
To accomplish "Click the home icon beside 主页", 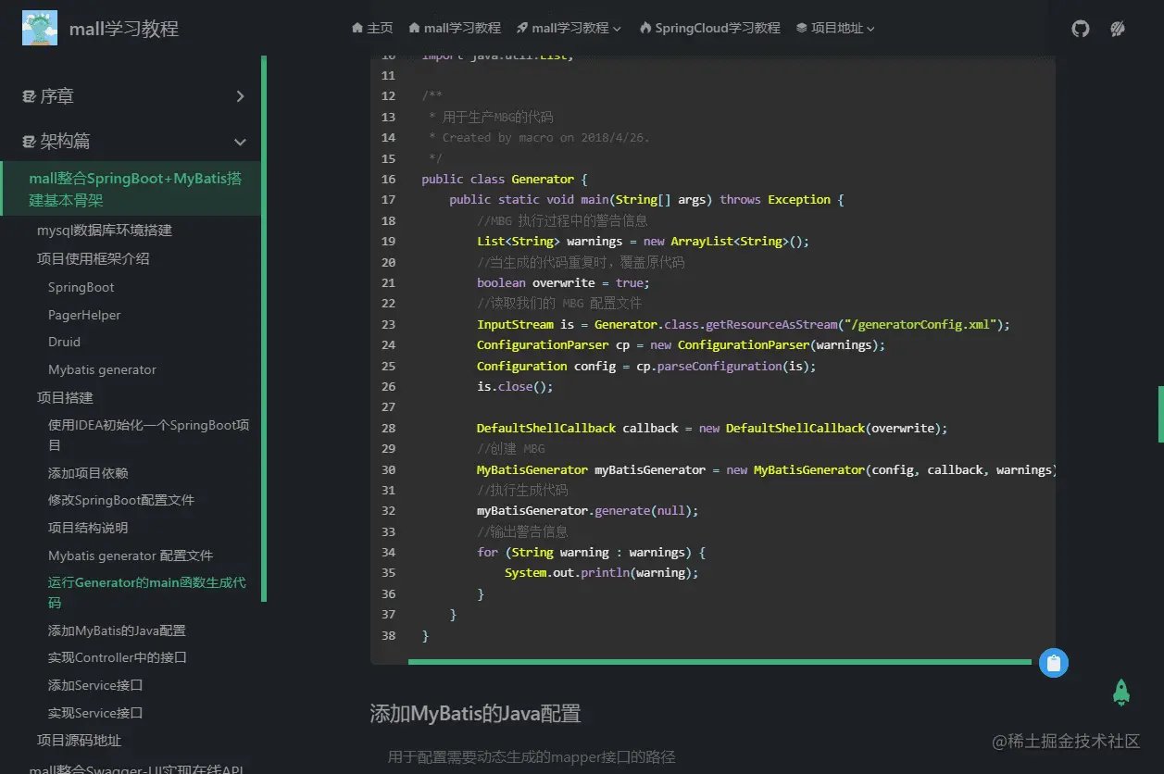I will click(357, 29).
